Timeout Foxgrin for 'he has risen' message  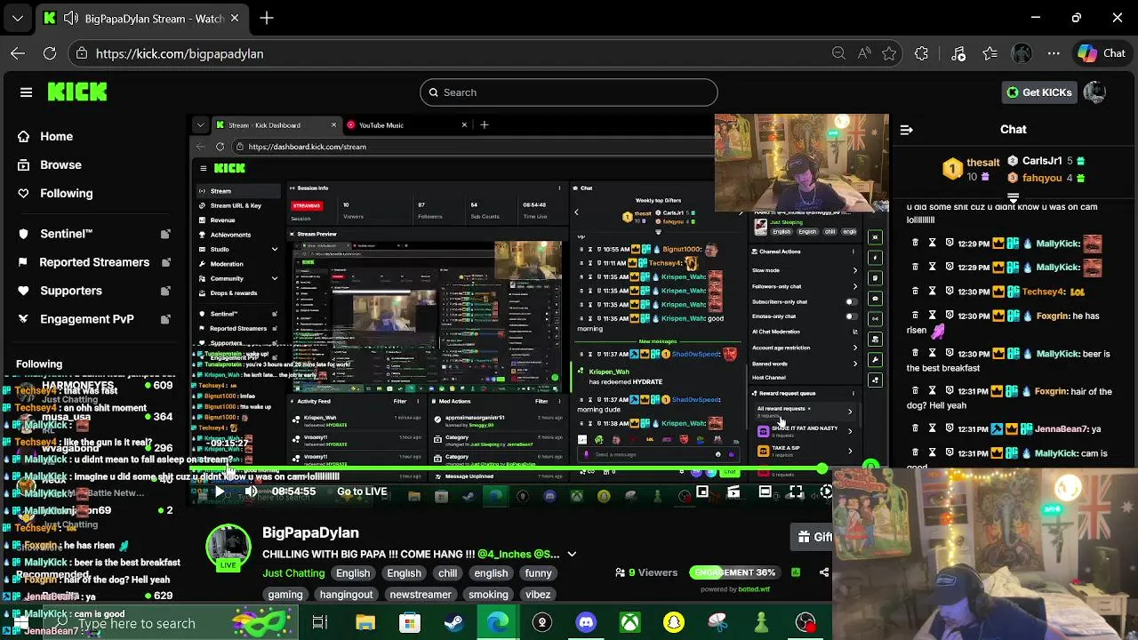coord(933,316)
